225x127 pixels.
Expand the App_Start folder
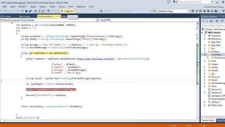click(x=205, y=45)
